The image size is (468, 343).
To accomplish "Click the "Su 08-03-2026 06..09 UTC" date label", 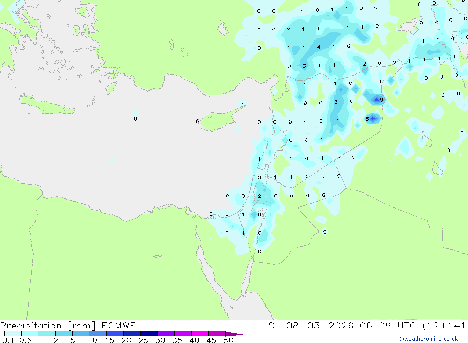I will pyautogui.click(x=343, y=325).
